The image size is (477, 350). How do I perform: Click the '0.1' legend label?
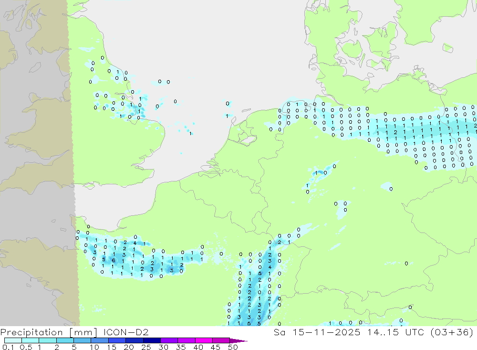point(8,347)
